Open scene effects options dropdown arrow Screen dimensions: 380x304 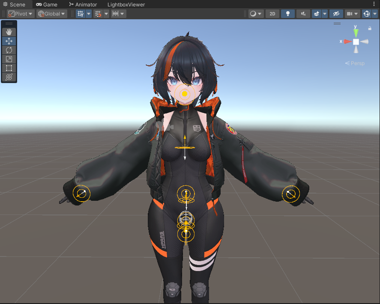[325, 14]
